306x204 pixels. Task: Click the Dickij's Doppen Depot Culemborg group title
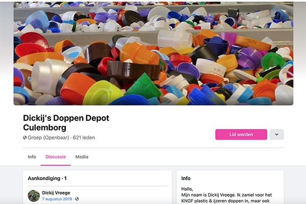(66, 123)
